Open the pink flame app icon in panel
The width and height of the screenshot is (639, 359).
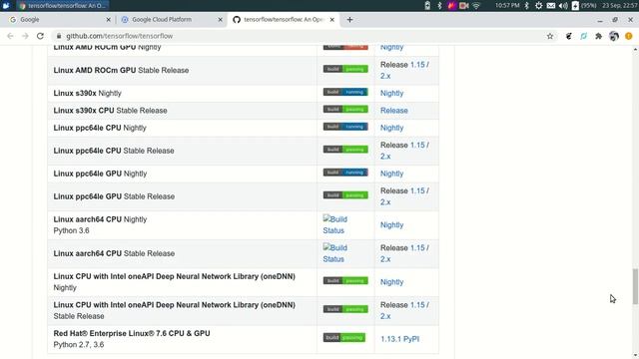click(451, 6)
